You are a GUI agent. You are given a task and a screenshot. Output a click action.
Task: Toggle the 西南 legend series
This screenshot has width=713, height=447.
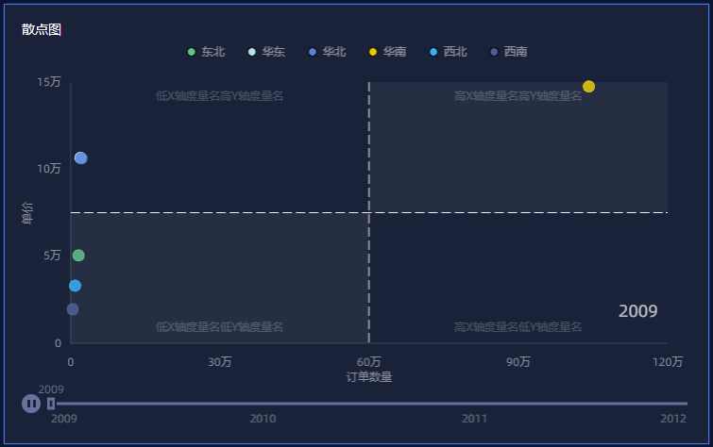(509, 52)
